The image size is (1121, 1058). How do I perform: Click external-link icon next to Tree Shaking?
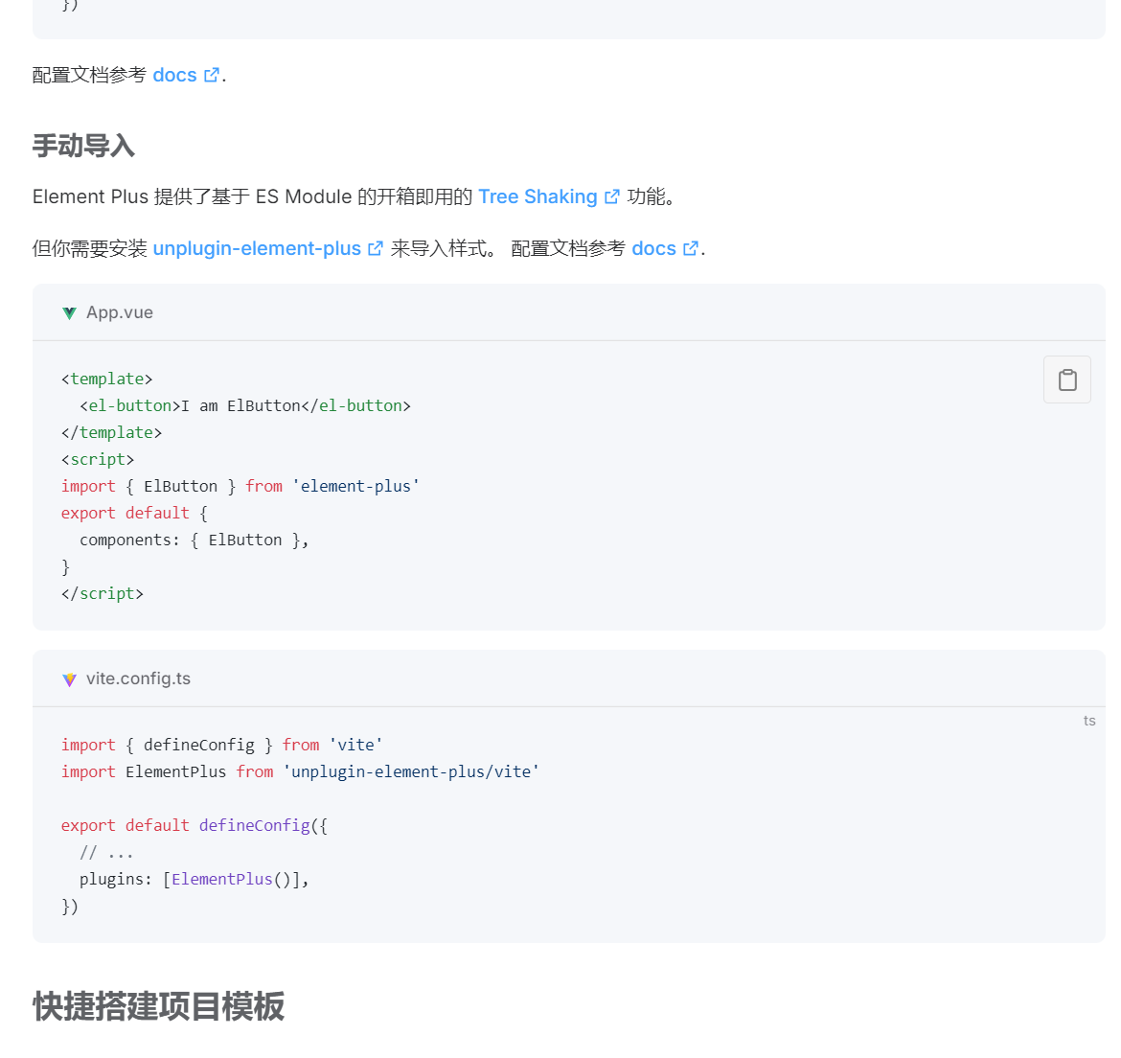coord(611,197)
